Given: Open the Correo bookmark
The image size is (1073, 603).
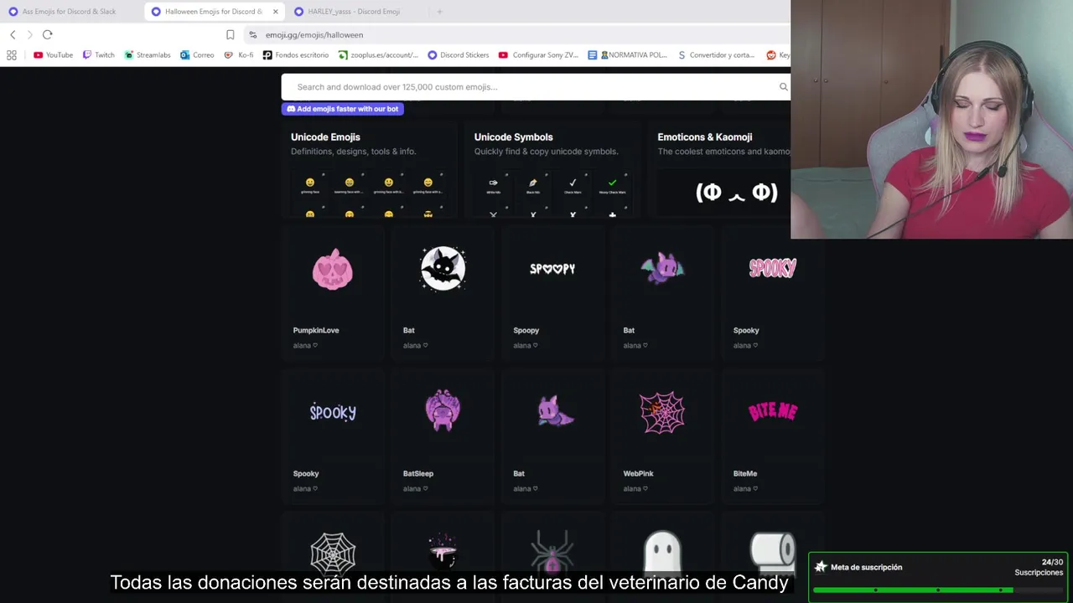Looking at the screenshot, I should 197,55.
